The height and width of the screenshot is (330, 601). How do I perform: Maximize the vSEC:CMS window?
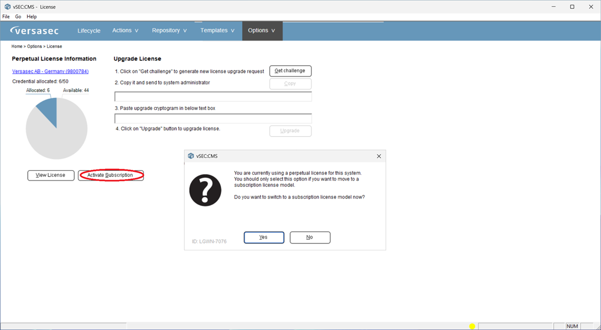(572, 7)
